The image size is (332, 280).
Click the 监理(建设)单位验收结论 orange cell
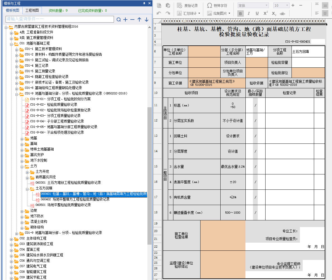point(223,265)
